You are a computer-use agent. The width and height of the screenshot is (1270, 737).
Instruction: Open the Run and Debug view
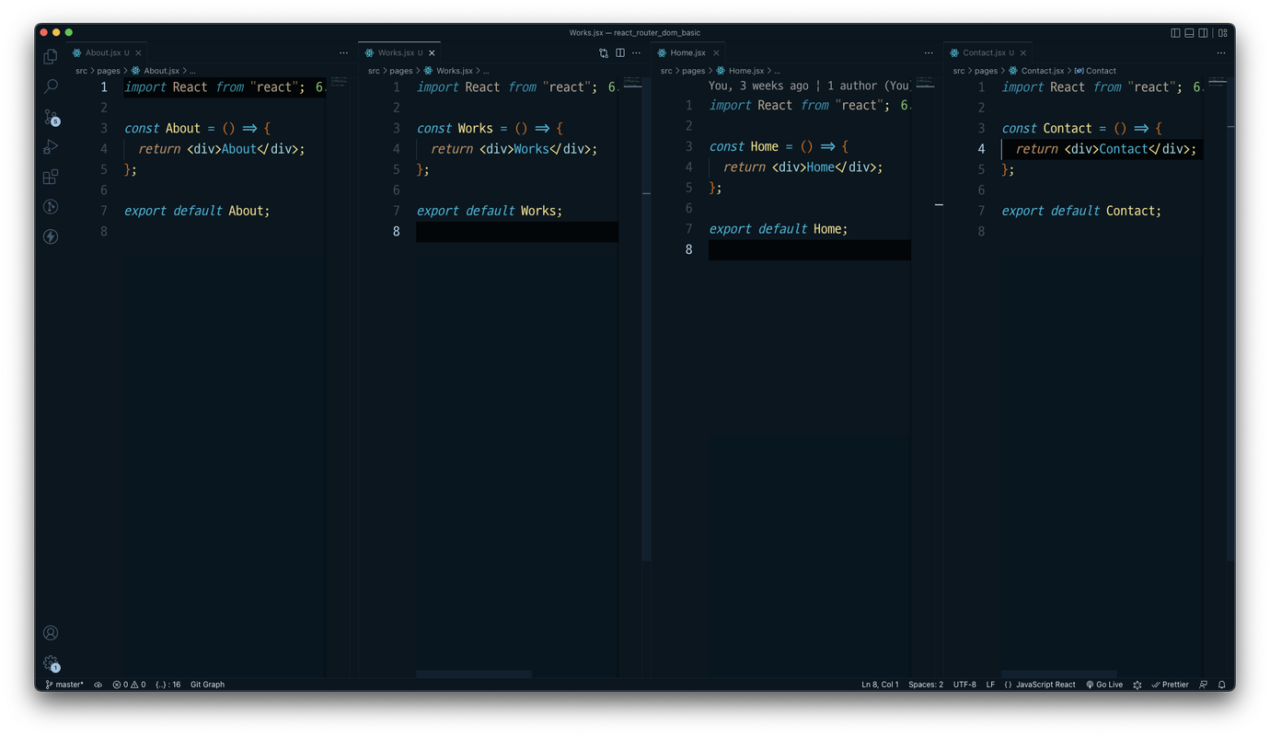pos(51,146)
